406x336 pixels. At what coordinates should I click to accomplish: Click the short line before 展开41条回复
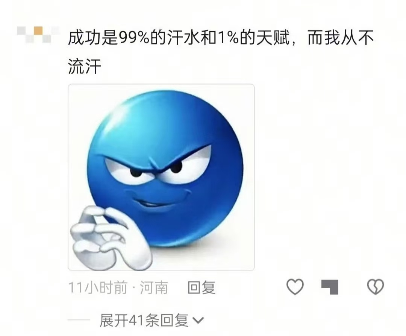point(79,320)
